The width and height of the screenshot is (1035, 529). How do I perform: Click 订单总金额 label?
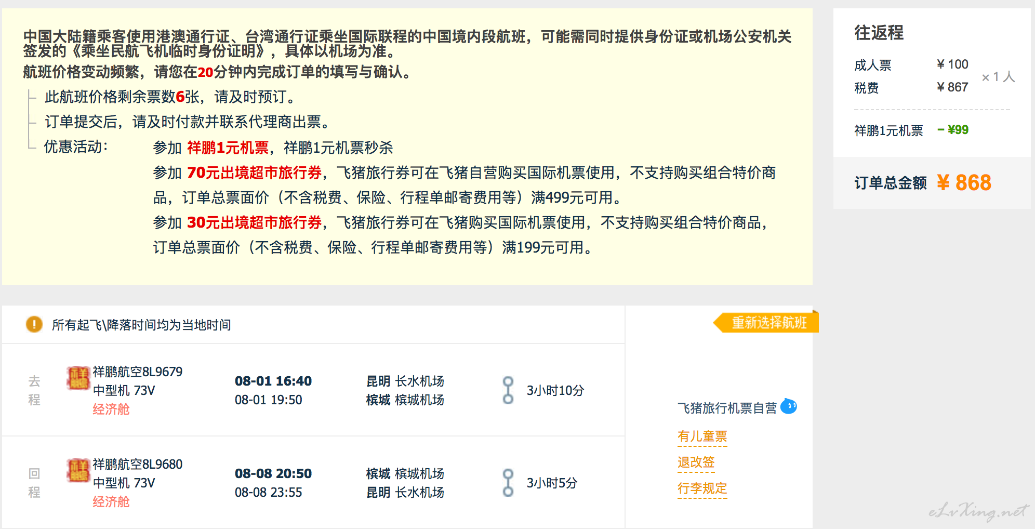[x=891, y=183]
